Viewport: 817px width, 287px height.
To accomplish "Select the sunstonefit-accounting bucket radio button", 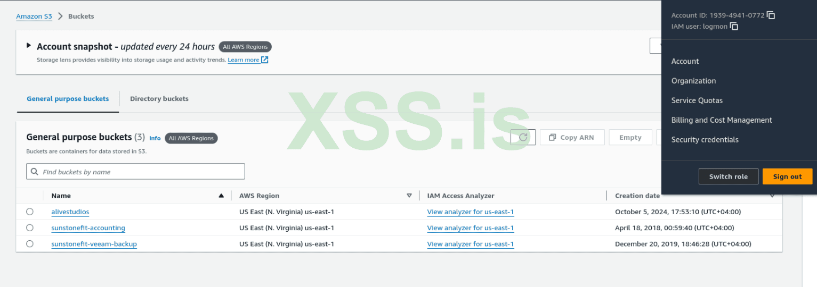I will [x=30, y=227].
